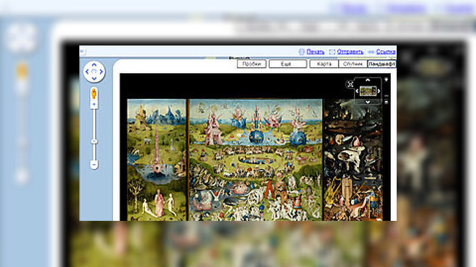This screenshot has width=476, height=267.
Task: Open the Отправить link
Action: click(350, 52)
